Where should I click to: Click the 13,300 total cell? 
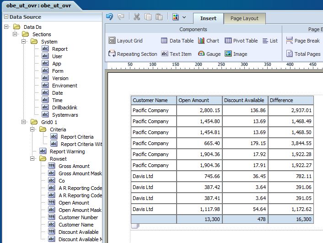tap(199, 219)
